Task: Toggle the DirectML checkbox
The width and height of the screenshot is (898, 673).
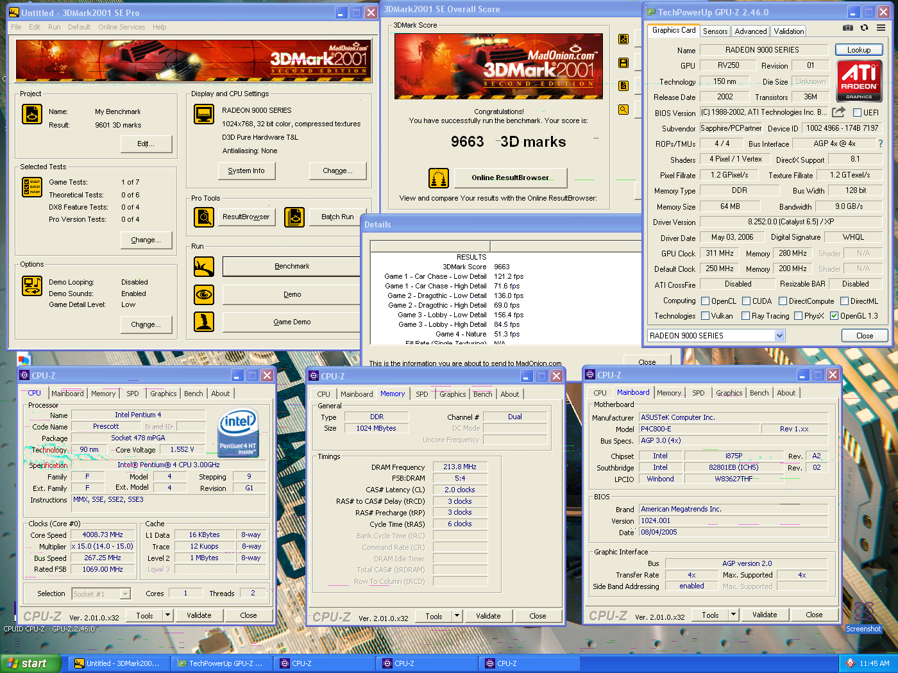Action: [x=844, y=301]
